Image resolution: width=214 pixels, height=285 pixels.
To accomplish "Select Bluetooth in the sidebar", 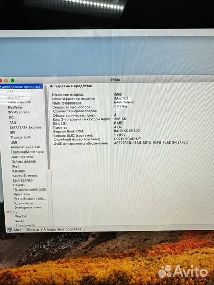I will (x=15, y=97).
